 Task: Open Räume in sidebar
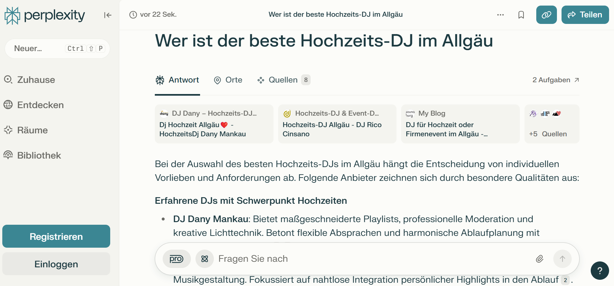pos(26,130)
